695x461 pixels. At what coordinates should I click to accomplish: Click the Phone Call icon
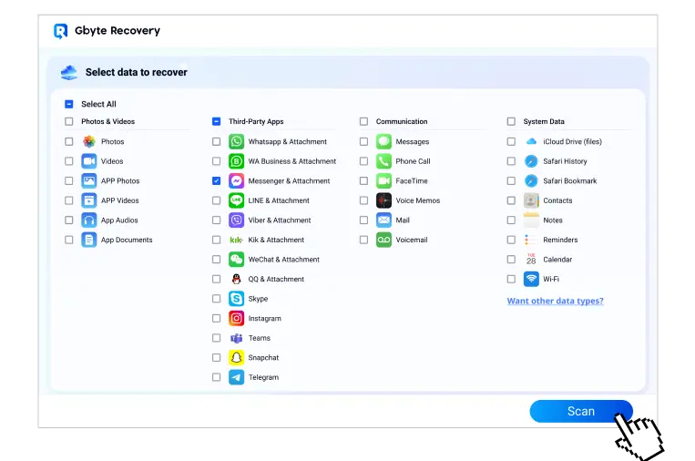383,161
